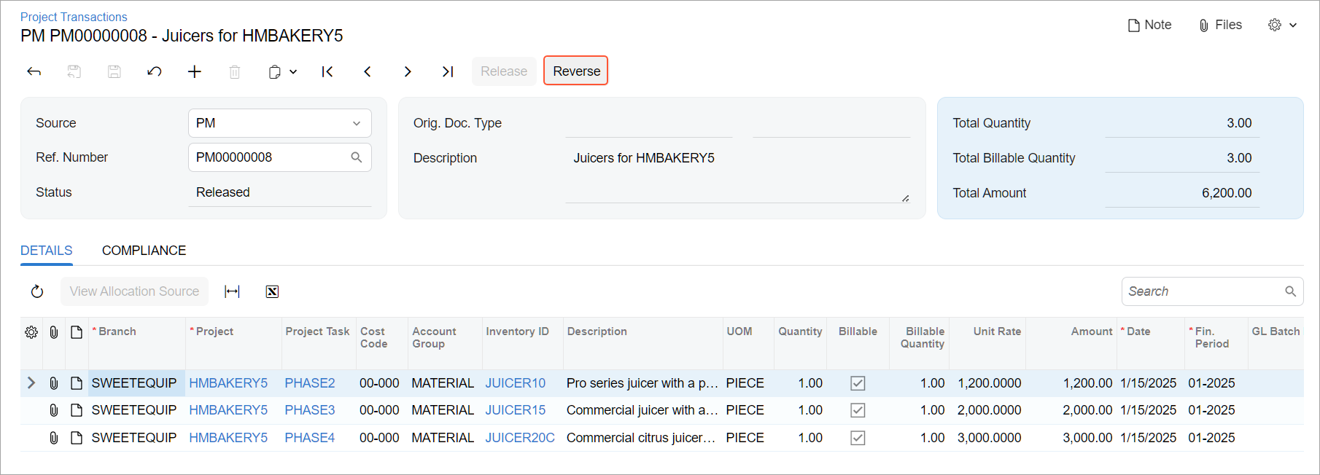The height and width of the screenshot is (475, 1320).
Task: Toggle Billable checkbox for JUICER15 row
Action: coord(858,410)
